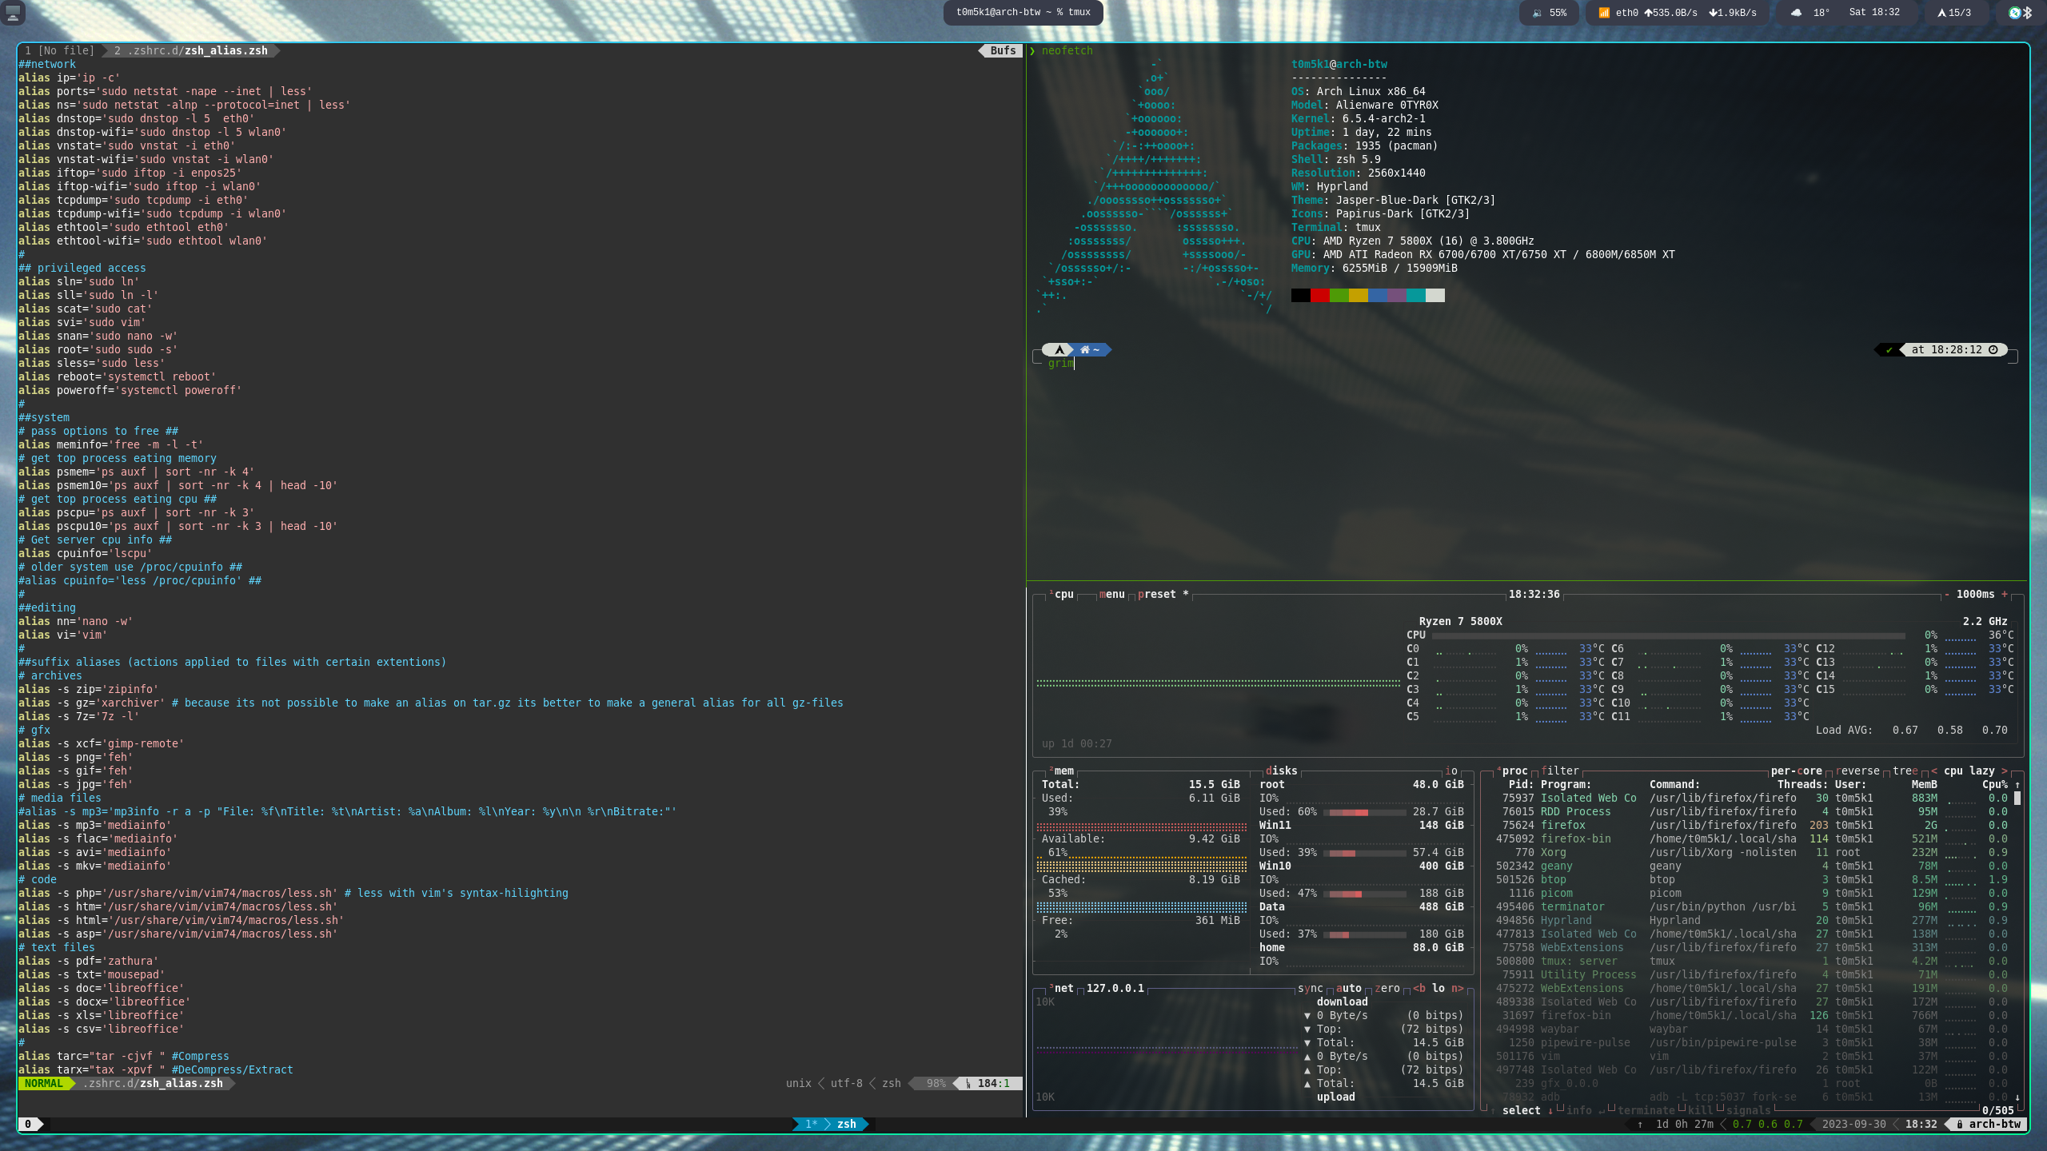
Task: Click the terminate button in the proc footer
Action: [1646, 1110]
